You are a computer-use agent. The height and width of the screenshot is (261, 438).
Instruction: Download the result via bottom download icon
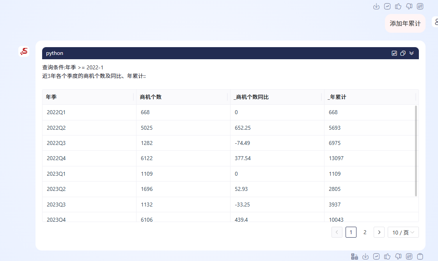(365, 256)
